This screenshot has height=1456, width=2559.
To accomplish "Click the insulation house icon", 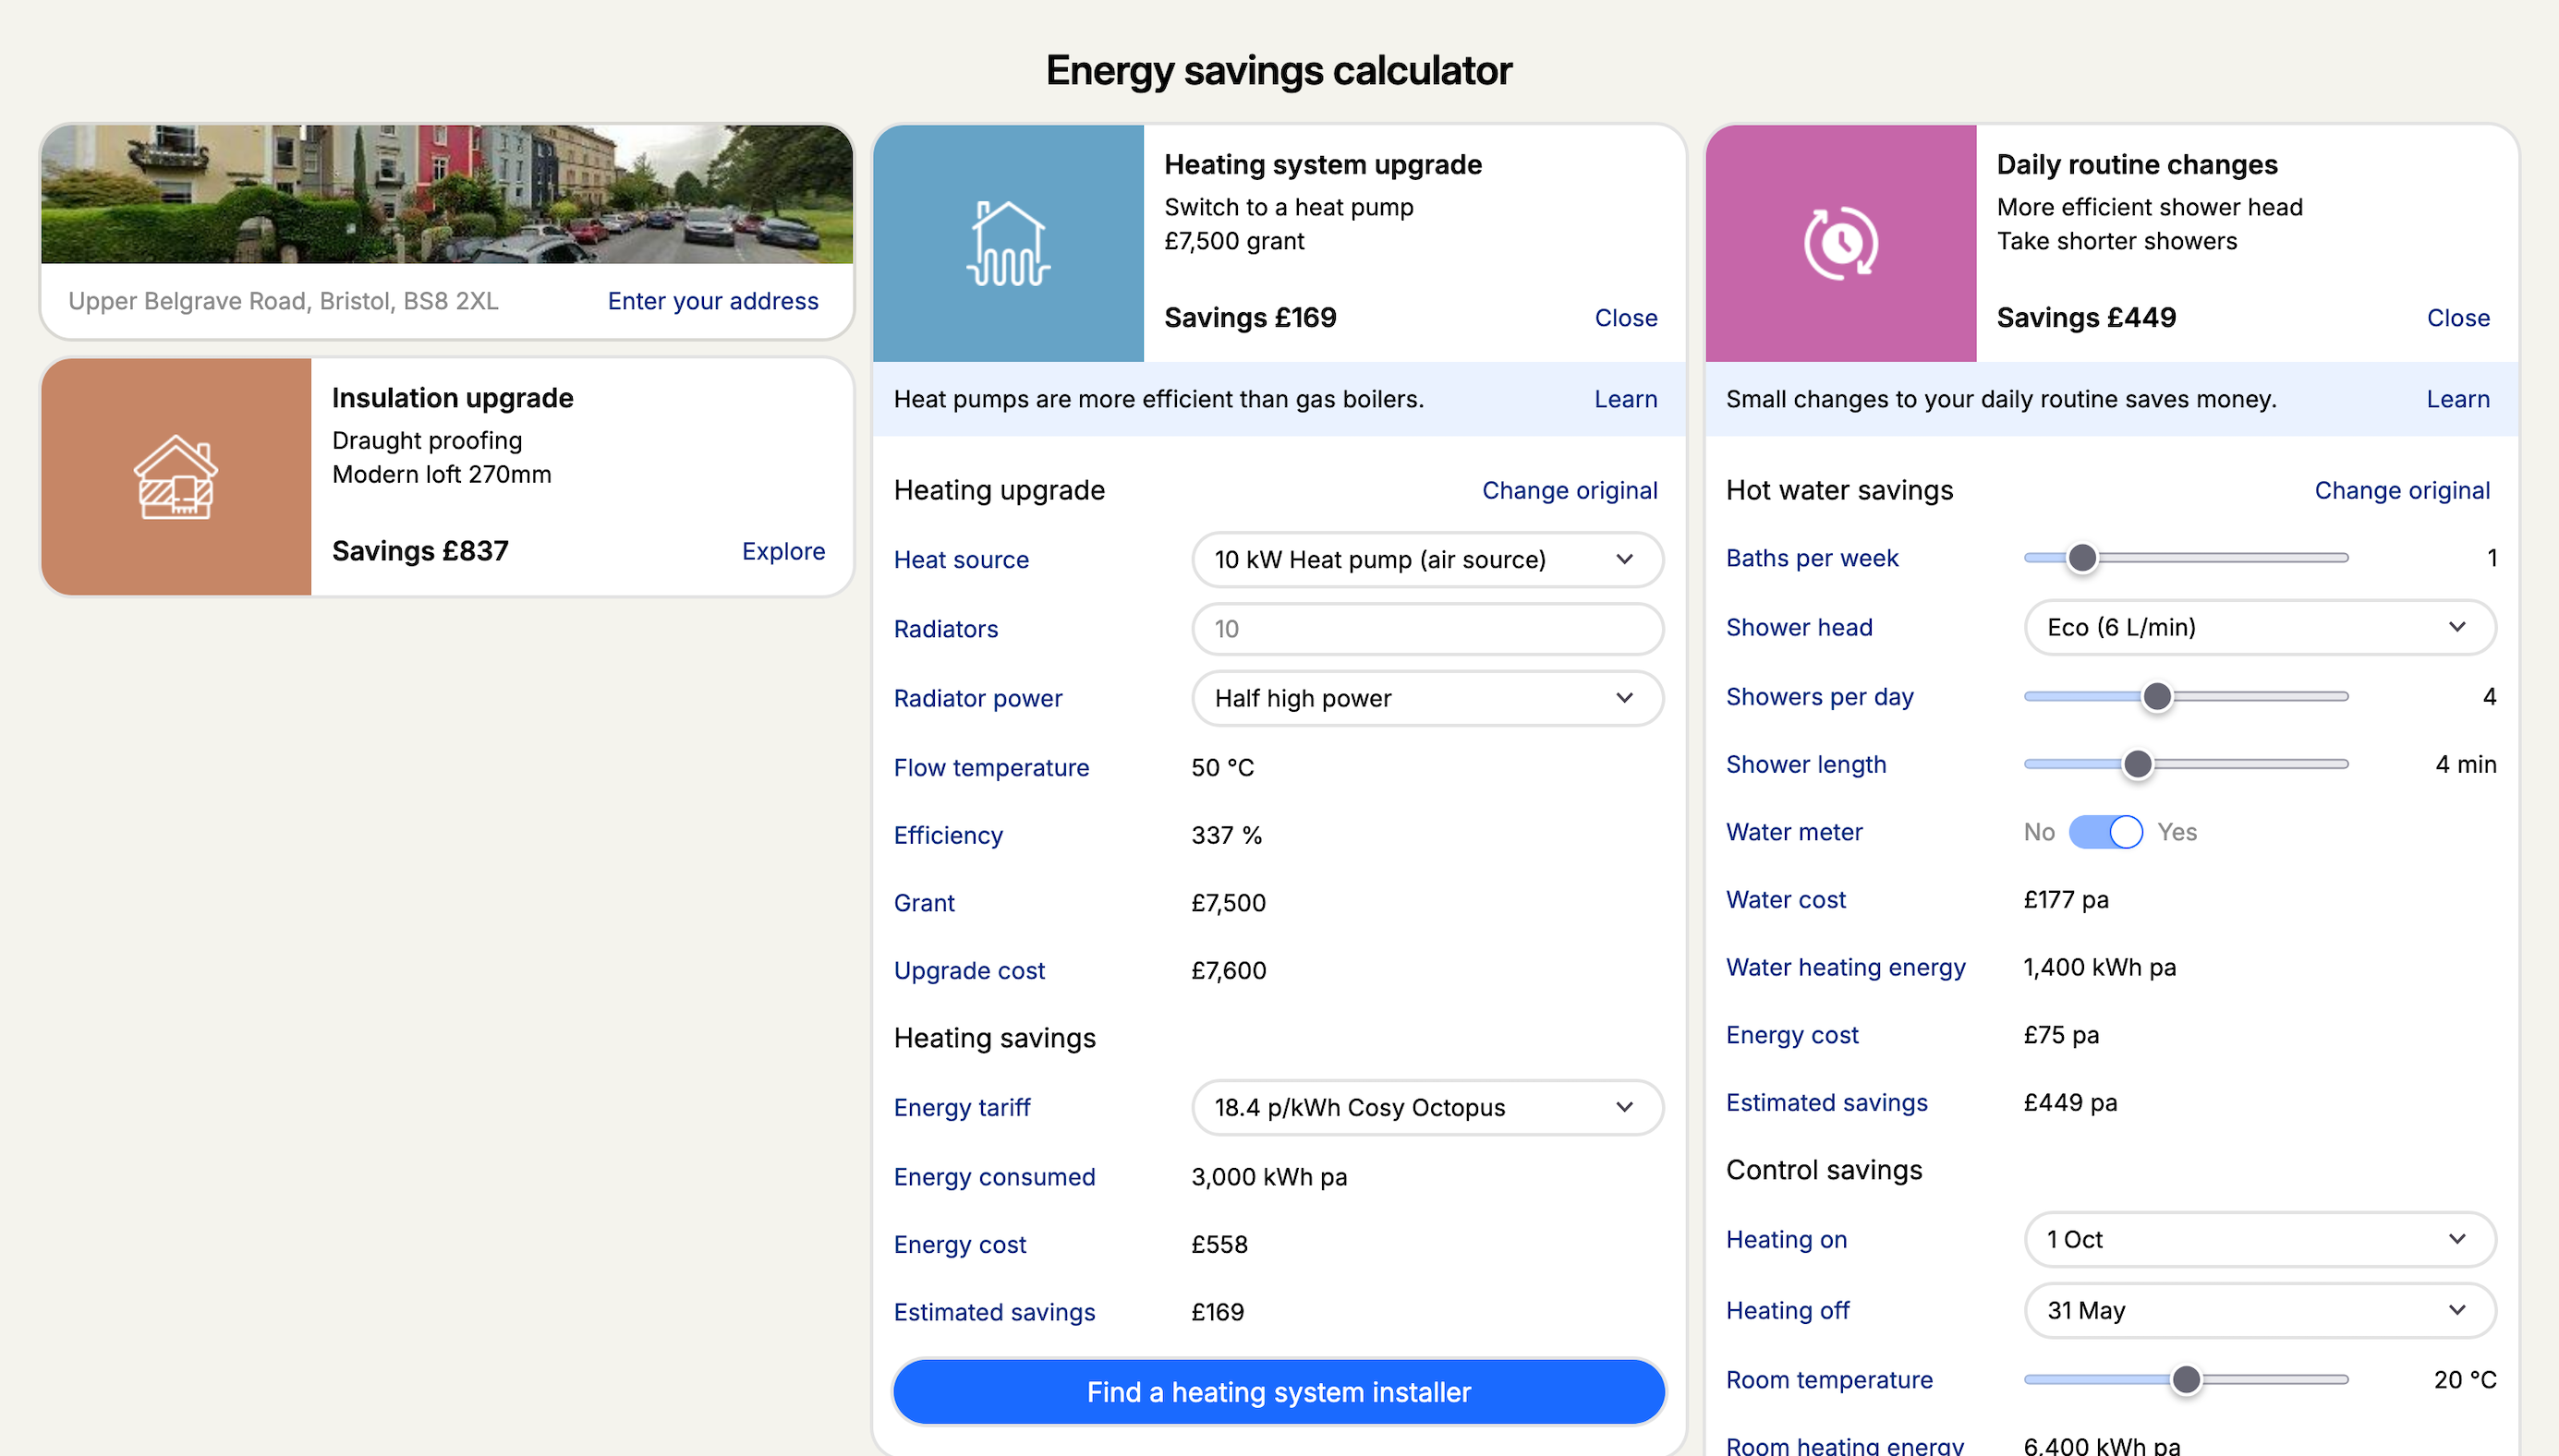I will [176, 477].
